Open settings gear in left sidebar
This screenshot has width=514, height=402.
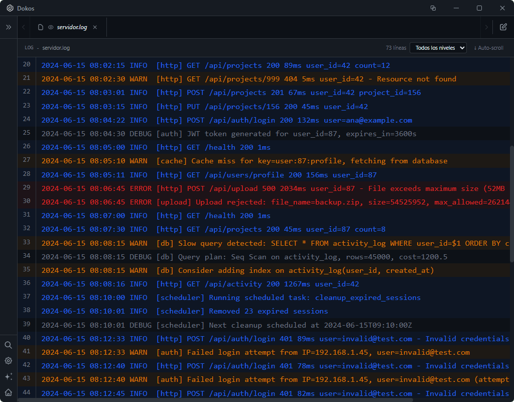point(9,361)
